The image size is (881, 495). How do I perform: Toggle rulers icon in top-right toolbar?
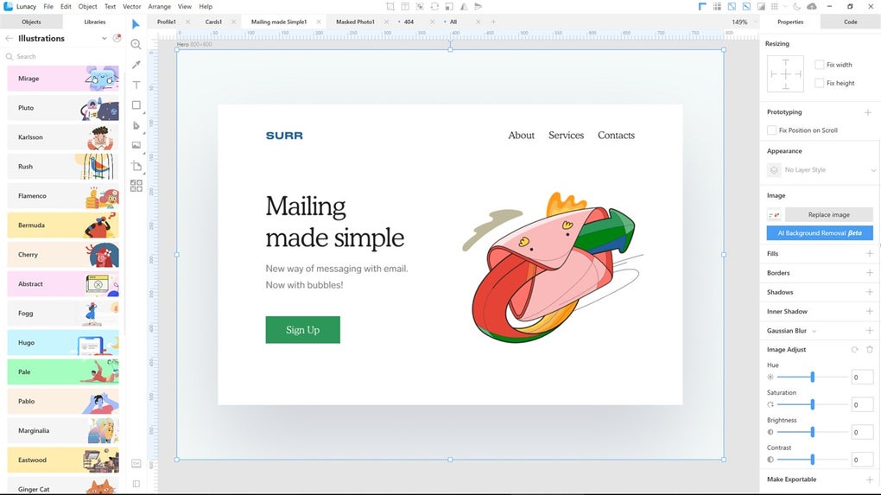click(x=702, y=7)
